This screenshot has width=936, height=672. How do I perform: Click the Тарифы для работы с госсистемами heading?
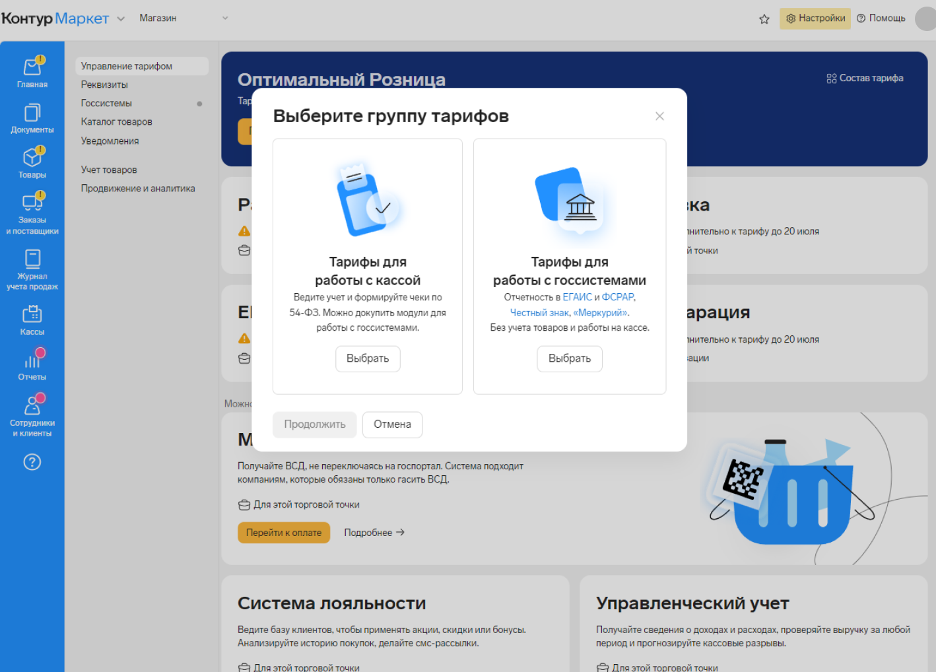570,271
